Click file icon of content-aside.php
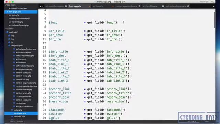220x124 pixels. point(14,73)
